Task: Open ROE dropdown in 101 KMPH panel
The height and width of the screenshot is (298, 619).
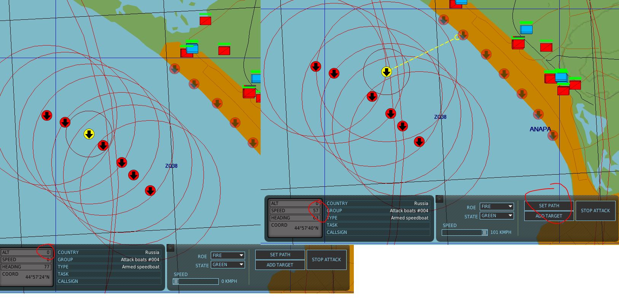Action: 497,207
